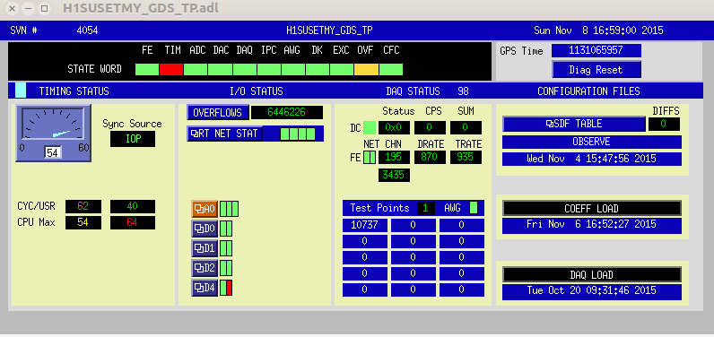Click test point value 10737
714x337 pixels.
(x=365, y=225)
